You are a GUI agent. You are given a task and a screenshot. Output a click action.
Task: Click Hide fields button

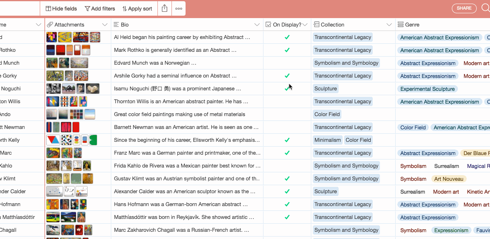(x=61, y=8)
